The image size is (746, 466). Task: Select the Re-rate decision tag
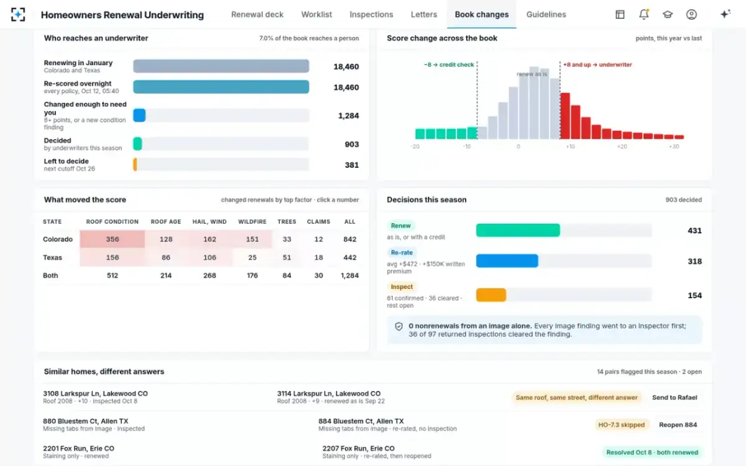[x=402, y=253]
